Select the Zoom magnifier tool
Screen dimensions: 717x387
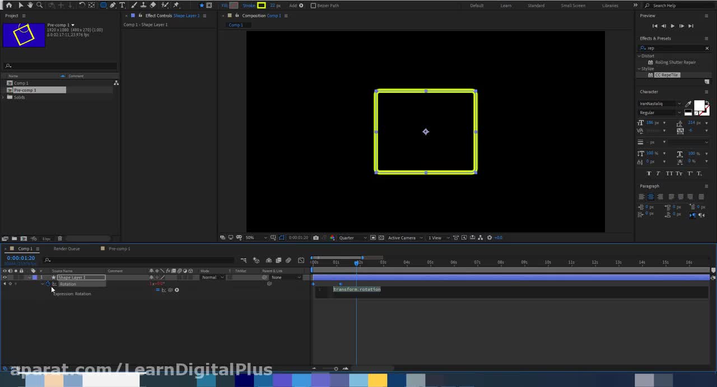click(39, 5)
